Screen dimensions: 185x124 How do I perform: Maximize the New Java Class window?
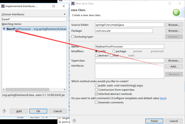pyautogui.click(x=169, y=3)
